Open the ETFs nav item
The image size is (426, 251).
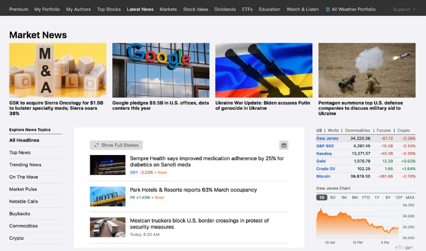(x=247, y=9)
